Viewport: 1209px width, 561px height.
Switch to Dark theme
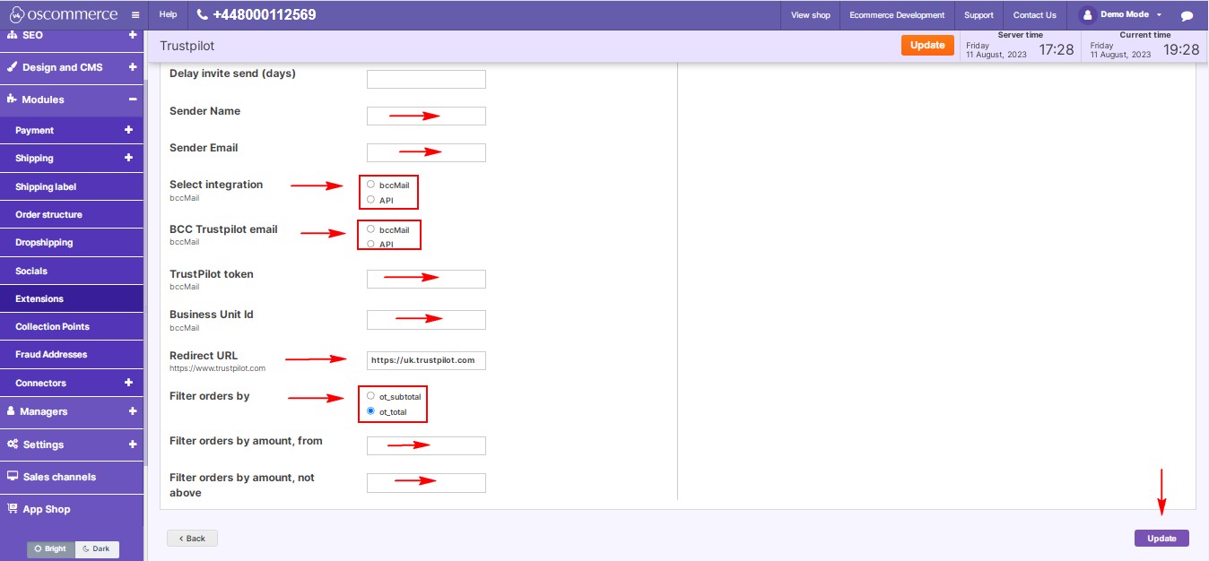point(97,548)
